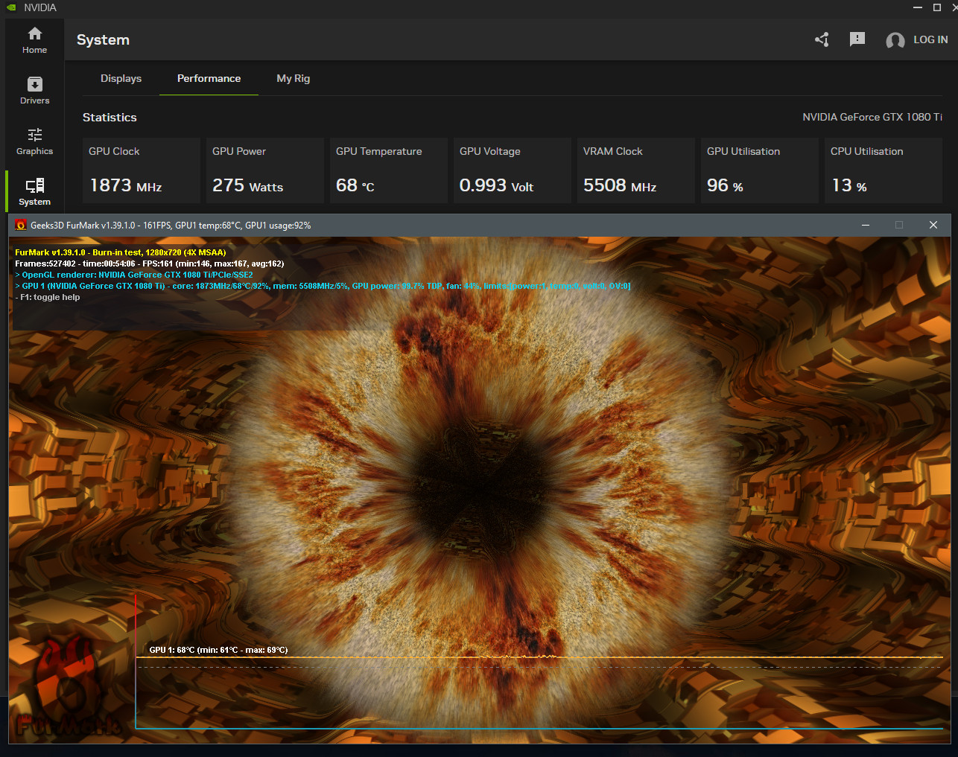Click the FurMark flame icon in title bar
958x757 pixels.
click(x=21, y=225)
